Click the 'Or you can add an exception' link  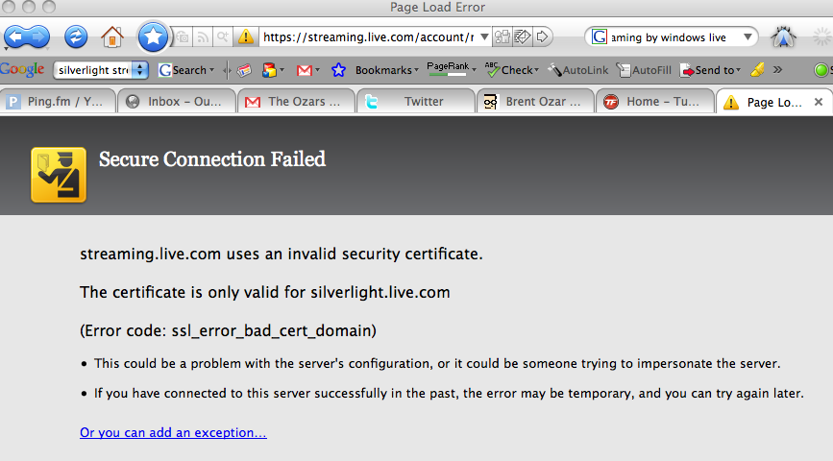pos(173,433)
